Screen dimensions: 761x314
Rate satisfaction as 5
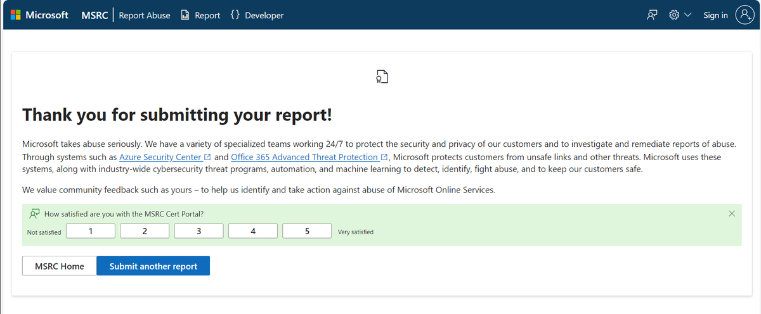click(307, 231)
